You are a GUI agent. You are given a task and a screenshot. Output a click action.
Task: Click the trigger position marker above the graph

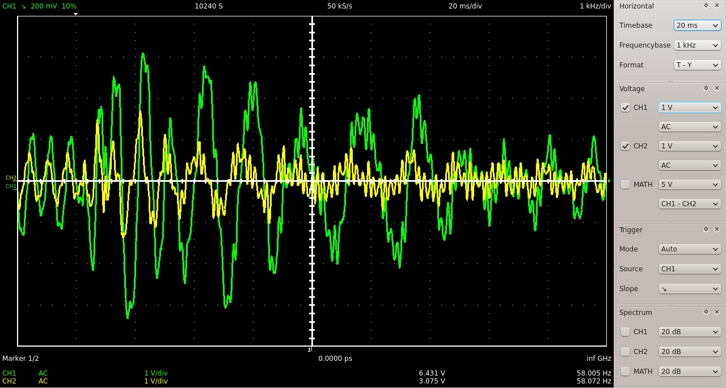click(x=76, y=14)
